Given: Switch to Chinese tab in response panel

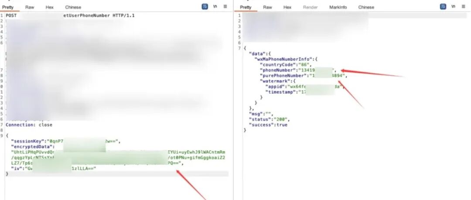Looking at the screenshot, I should [366, 7].
